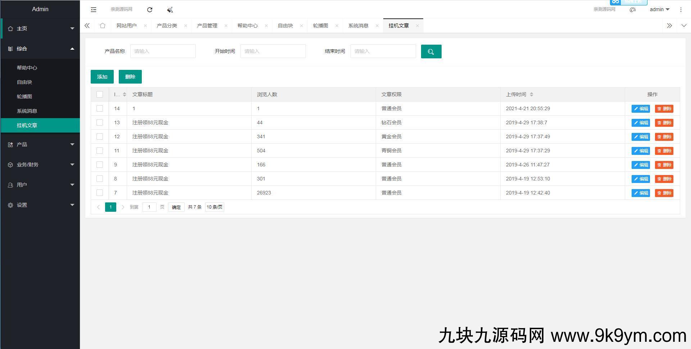Screen dimensions: 691x349
Task: Click the 产品名称 input field
Action: (x=163, y=51)
